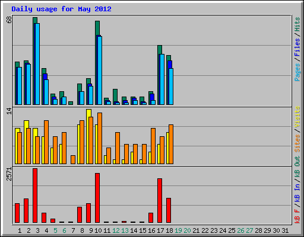Click the Files legend label
Screen dimensions: 304x237
[x=297, y=47]
